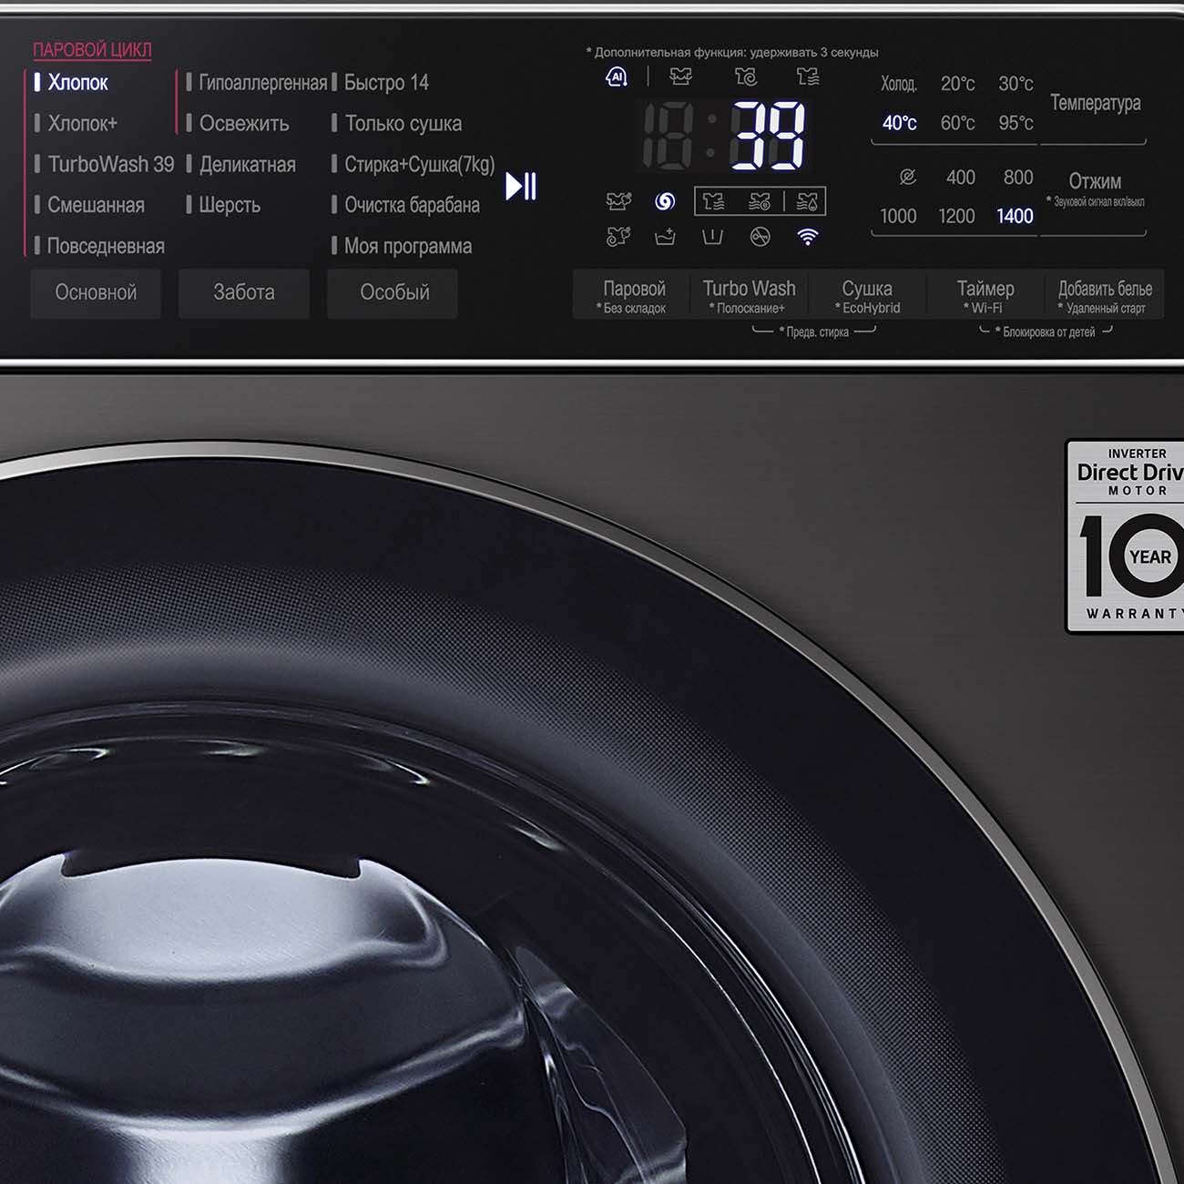Viewport: 1184px width, 1184px height.
Task: Tap the no-spin crossed-spiral icon
Action: pyautogui.click(x=907, y=178)
